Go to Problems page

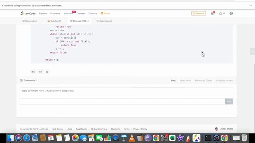pos(55,14)
